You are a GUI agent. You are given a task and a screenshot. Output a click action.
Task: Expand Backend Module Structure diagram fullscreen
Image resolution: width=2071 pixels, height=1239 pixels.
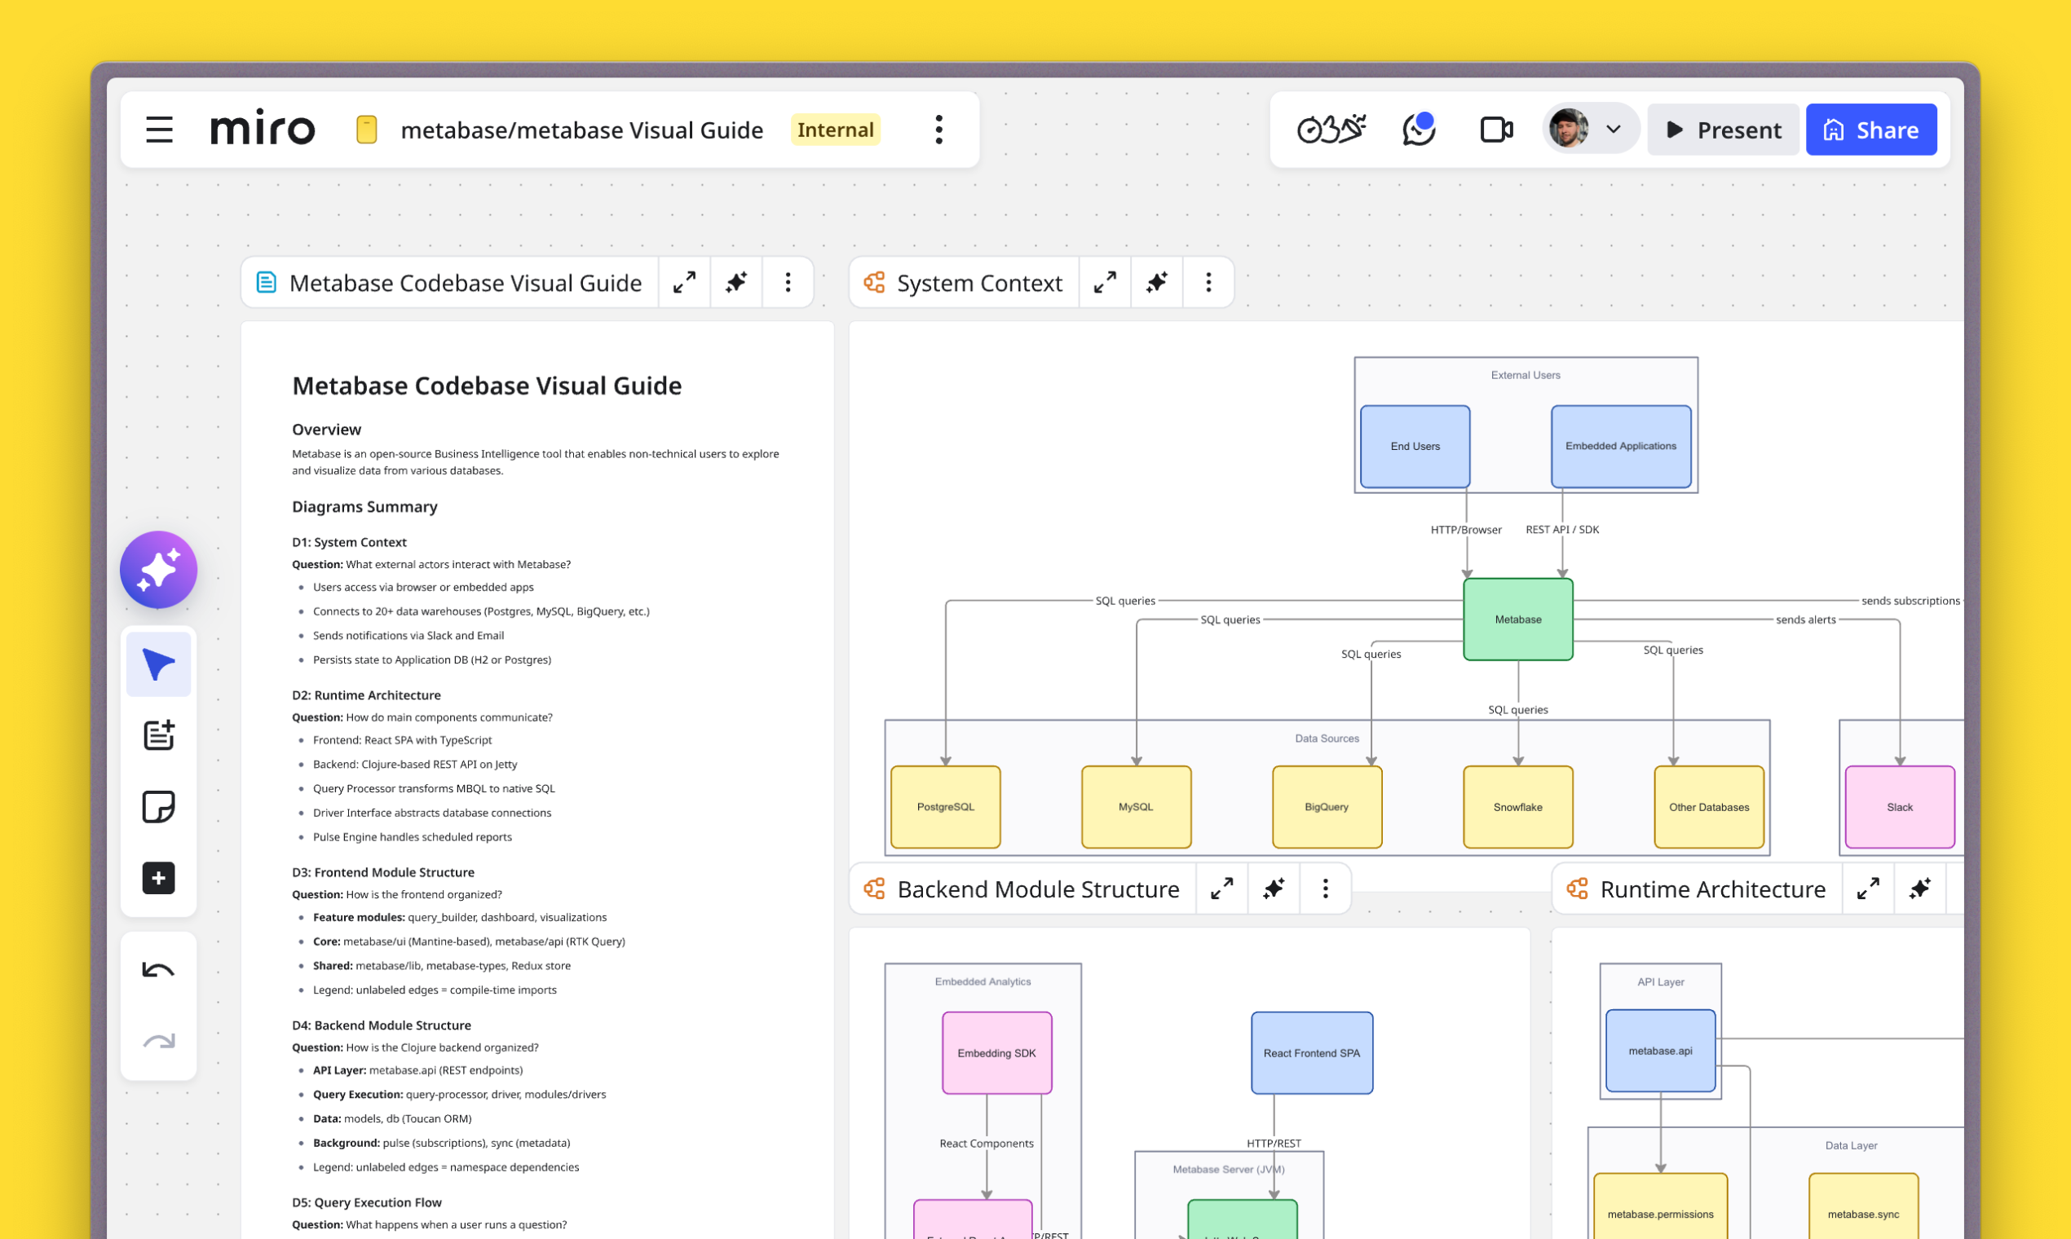point(1221,889)
